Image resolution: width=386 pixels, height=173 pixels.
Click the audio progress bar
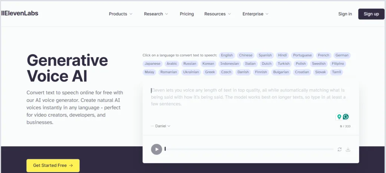coord(249,149)
